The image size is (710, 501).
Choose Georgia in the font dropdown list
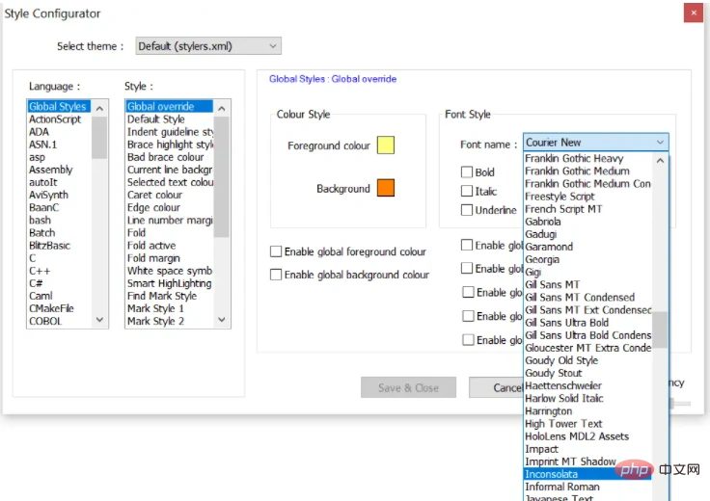click(542, 259)
